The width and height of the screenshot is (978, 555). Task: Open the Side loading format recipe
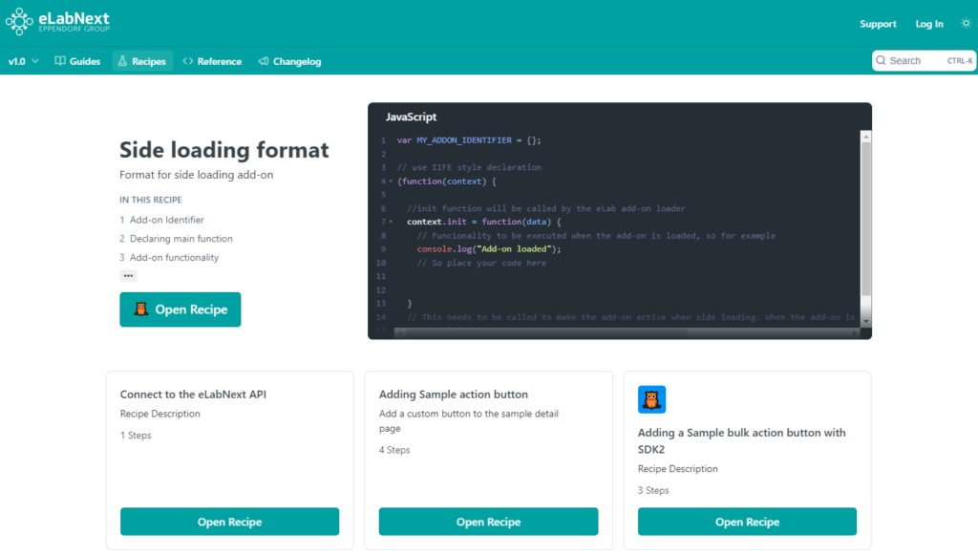[x=181, y=310]
